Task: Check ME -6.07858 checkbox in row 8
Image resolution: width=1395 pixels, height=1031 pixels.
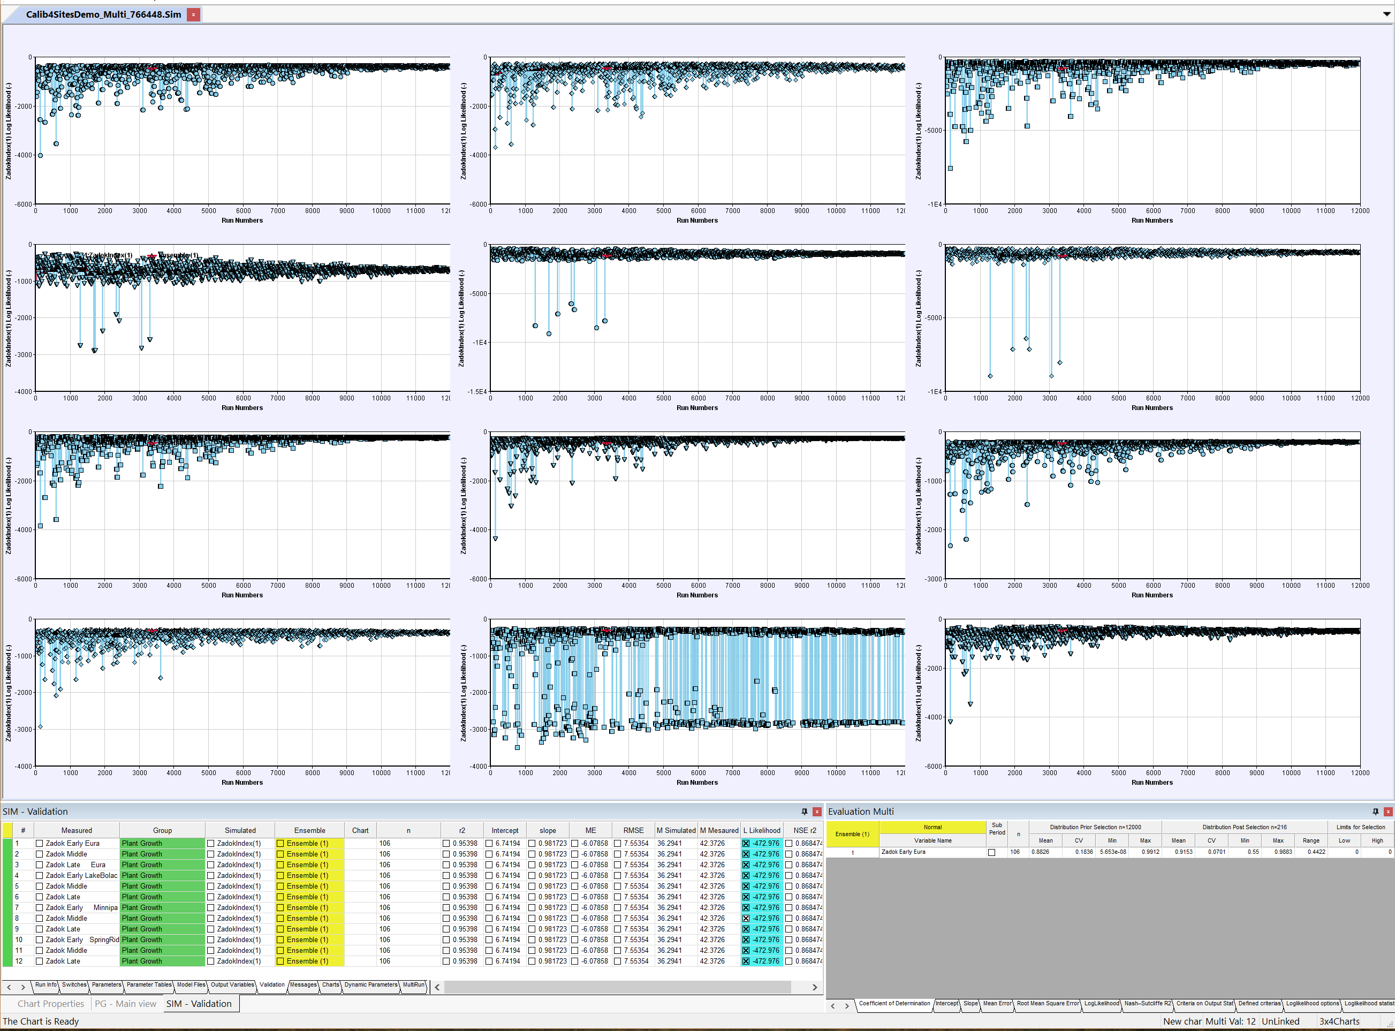Action: pyautogui.click(x=575, y=918)
